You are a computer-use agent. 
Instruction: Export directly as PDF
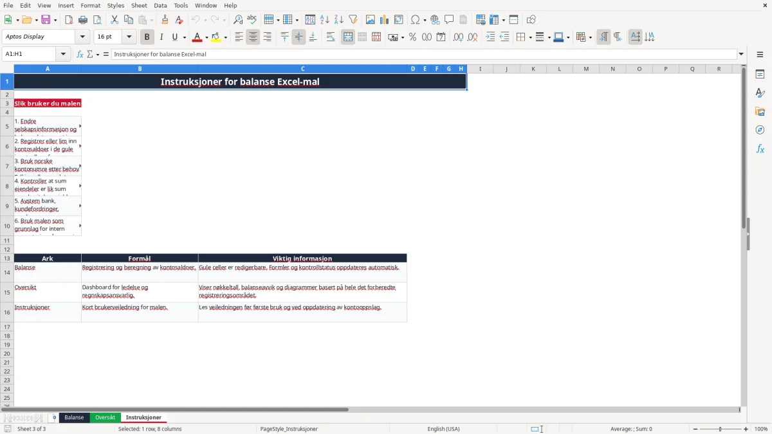click(x=69, y=20)
